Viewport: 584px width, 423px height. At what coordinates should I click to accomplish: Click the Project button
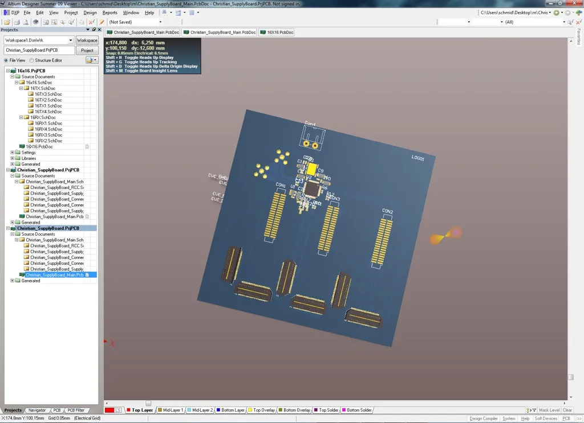pos(87,50)
